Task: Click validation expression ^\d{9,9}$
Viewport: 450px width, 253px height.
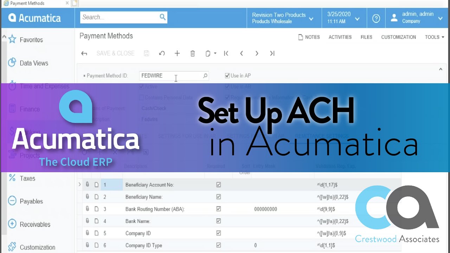Action: (326, 209)
